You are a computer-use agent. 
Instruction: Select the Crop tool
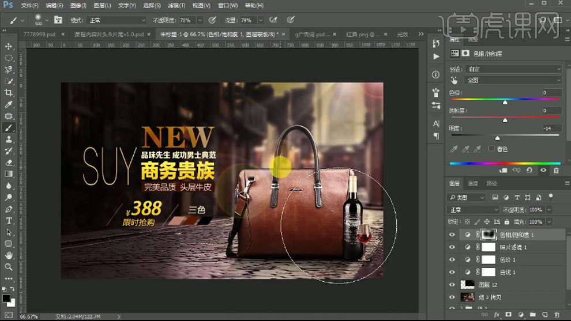tap(9, 93)
